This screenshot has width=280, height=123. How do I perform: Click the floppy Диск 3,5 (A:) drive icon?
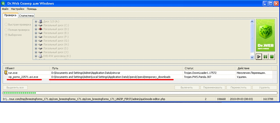pos(40,21)
